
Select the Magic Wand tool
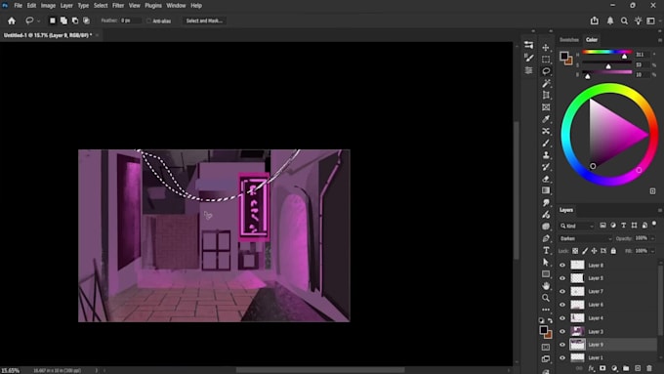[x=546, y=83]
